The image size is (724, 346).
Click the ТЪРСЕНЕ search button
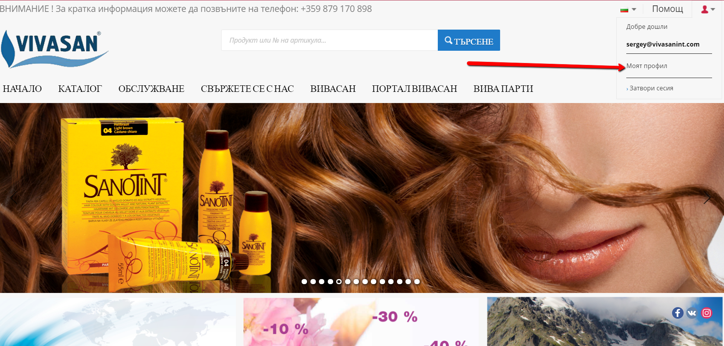tap(469, 40)
